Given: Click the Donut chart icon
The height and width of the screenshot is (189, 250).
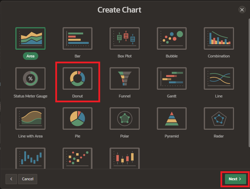Looking at the screenshot, I should coord(78,79).
